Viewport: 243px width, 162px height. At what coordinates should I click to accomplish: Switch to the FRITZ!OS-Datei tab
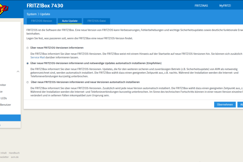click(96, 21)
